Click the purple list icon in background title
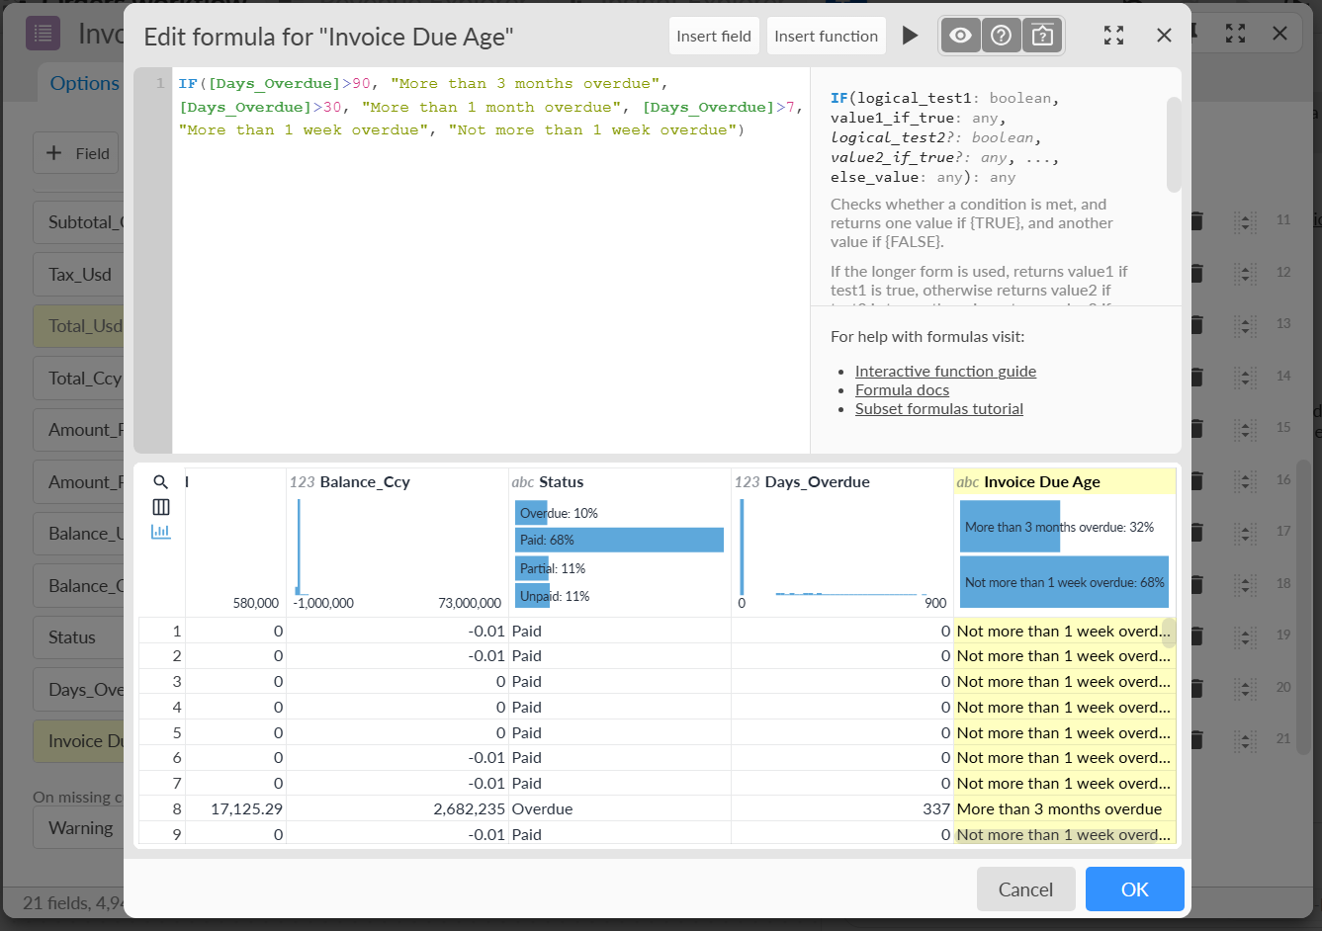This screenshot has height=931, width=1322. click(x=43, y=34)
